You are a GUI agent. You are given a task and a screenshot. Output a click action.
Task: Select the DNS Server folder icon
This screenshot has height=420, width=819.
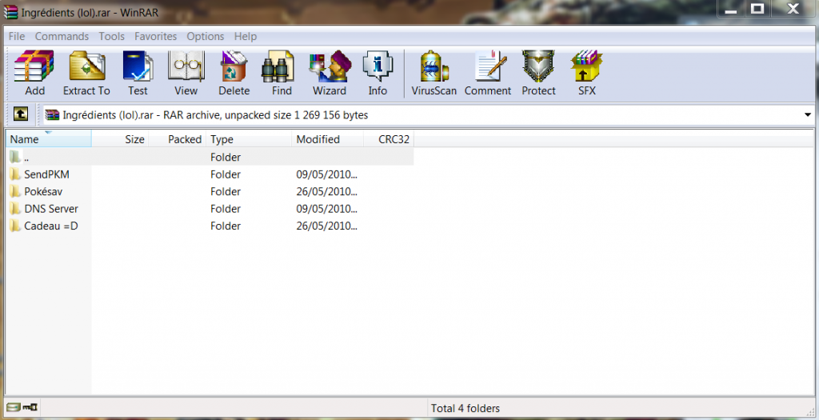[15, 209]
